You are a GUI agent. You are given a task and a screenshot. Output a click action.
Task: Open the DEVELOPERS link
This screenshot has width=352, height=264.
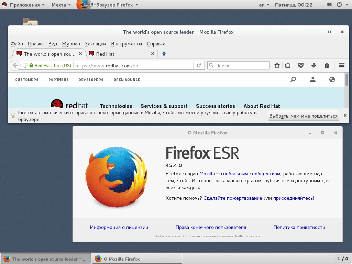(91, 80)
